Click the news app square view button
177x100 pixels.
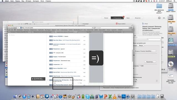pos(159,18)
